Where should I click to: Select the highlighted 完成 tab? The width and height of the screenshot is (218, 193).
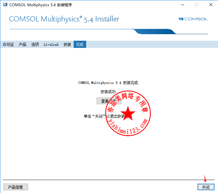point(80,44)
